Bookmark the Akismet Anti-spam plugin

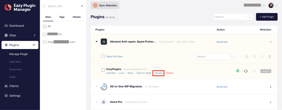coord(222,42)
